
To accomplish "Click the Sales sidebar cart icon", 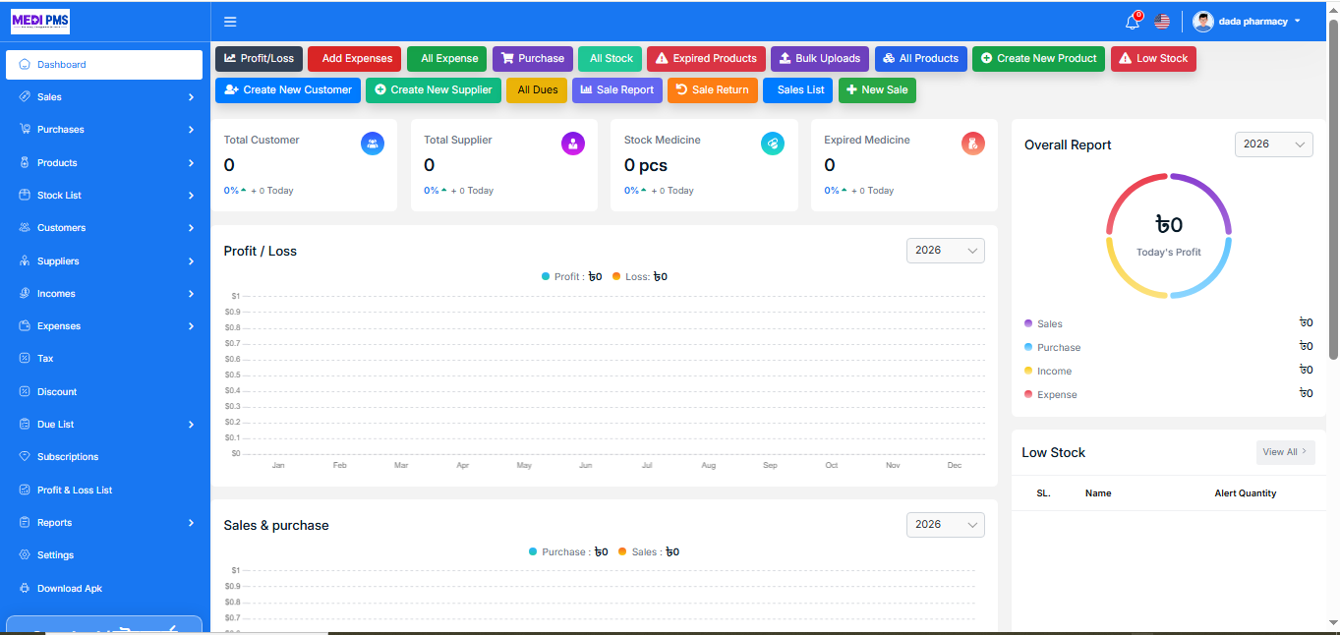I will [x=25, y=97].
